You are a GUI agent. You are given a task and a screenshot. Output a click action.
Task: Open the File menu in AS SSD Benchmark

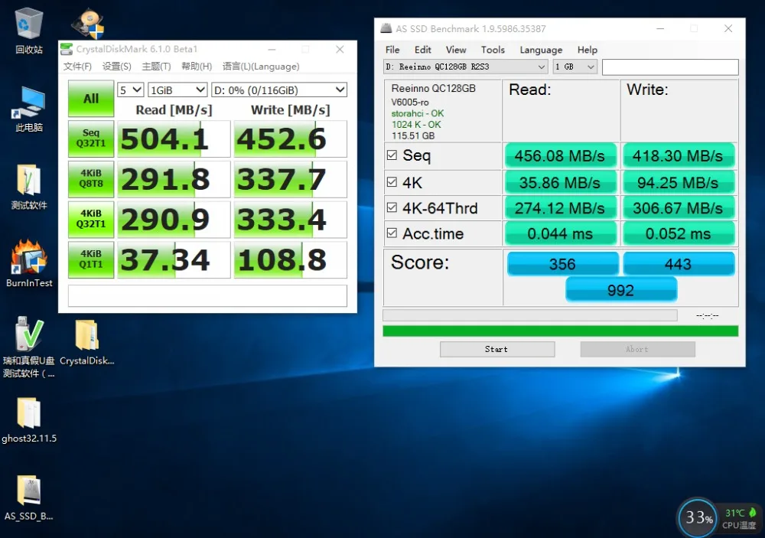click(x=392, y=50)
